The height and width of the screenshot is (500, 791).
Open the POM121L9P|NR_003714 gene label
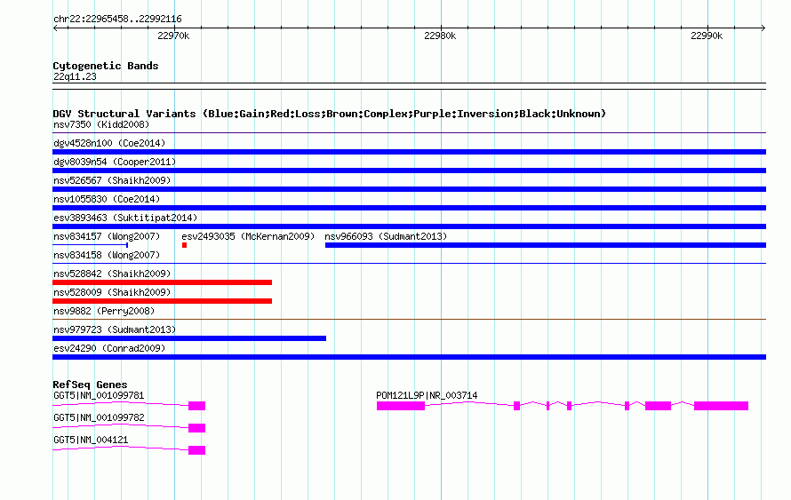click(427, 396)
